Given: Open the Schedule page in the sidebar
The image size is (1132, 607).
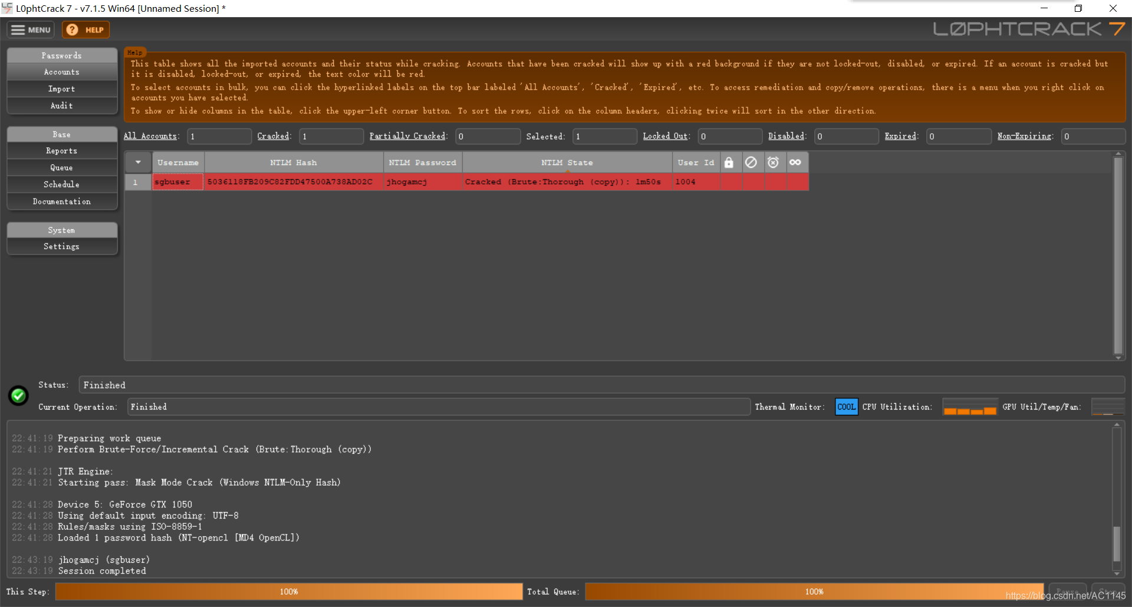Looking at the screenshot, I should [62, 184].
